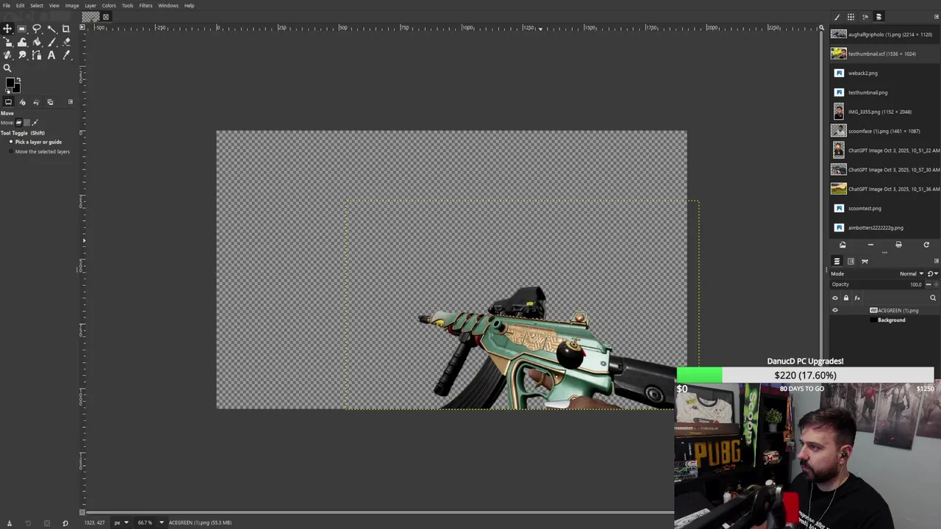Select aughalfgripholo (1).png history thumbnail
941x529 pixels.
pyautogui.click(x=839, y=35)
